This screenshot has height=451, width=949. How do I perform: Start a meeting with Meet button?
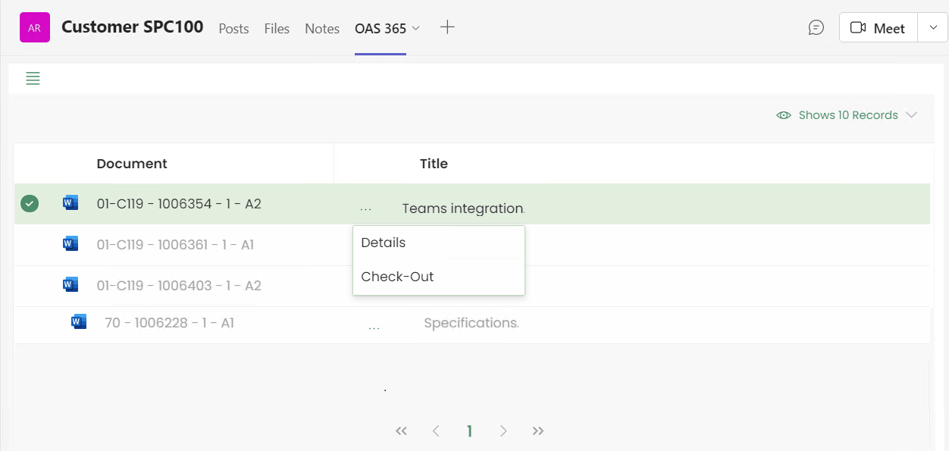878,28
